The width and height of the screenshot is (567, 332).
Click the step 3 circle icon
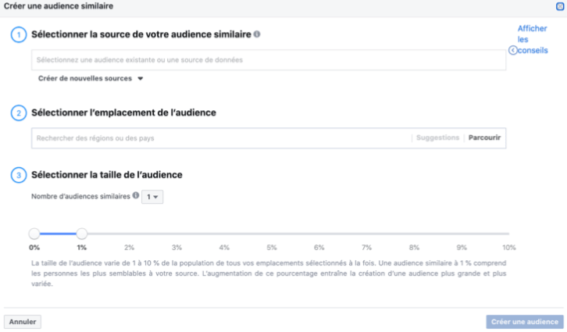[x=19, y=175]
